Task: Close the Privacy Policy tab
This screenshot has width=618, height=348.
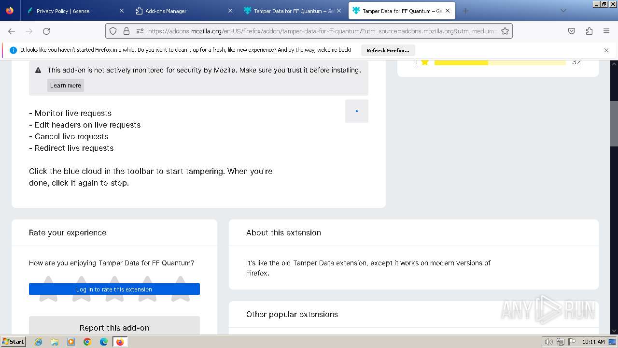Action: [121, 11]
